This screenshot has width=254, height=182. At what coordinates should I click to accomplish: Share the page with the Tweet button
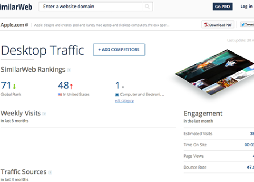point(247,25)
